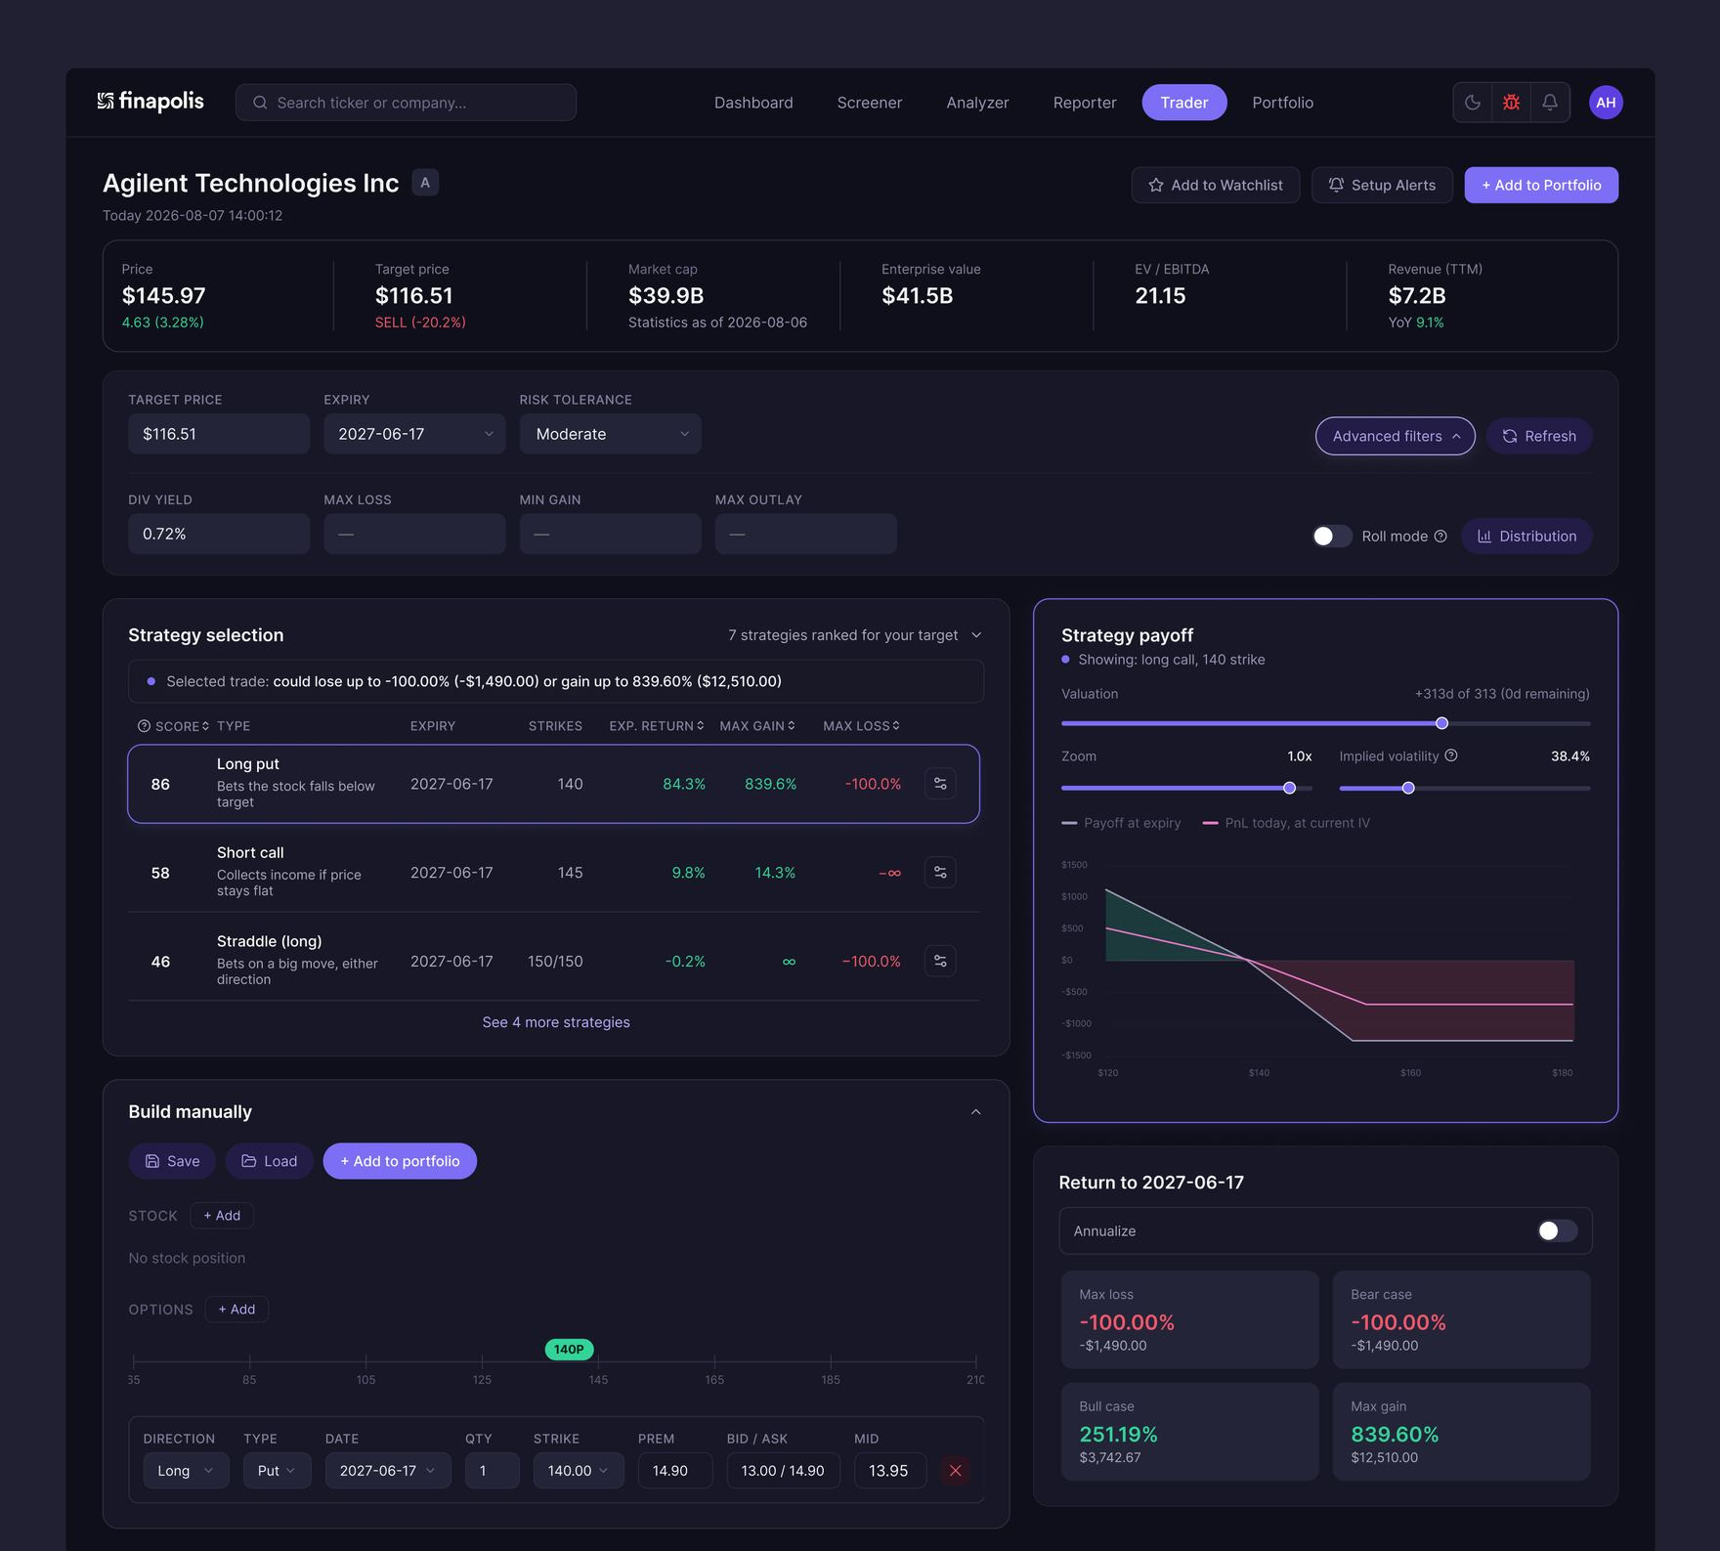Screen dimensions: 1720x1551
Task: Click the Min gain filter input
Action: (x=610, y=534)
